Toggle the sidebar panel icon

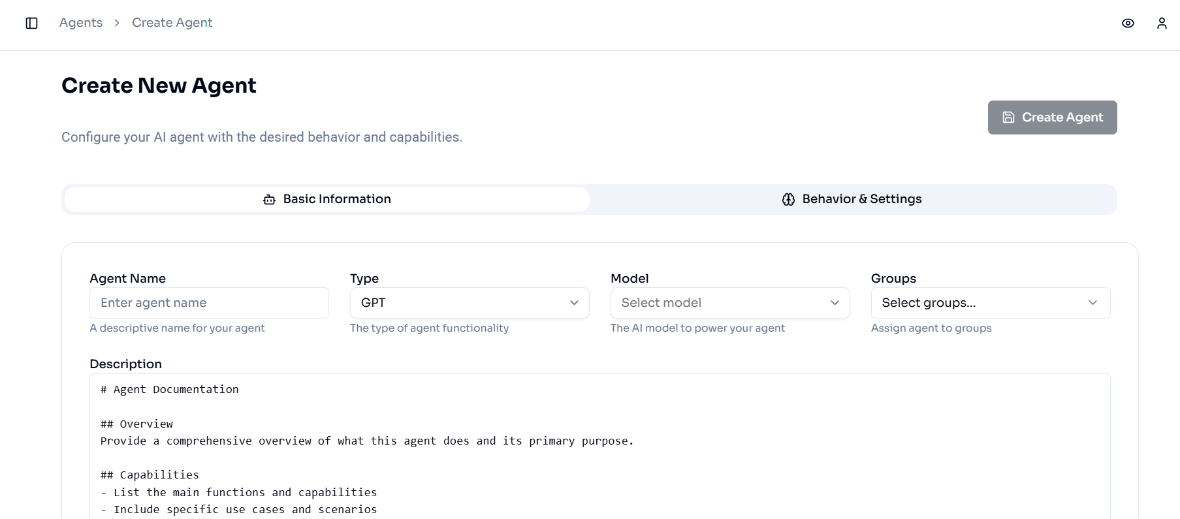(x=31, y=23)
